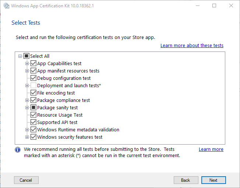This screenshot has height=188, width=240.
Task: Select 'File encoding test' label
Action: click(x=56, y=93)
